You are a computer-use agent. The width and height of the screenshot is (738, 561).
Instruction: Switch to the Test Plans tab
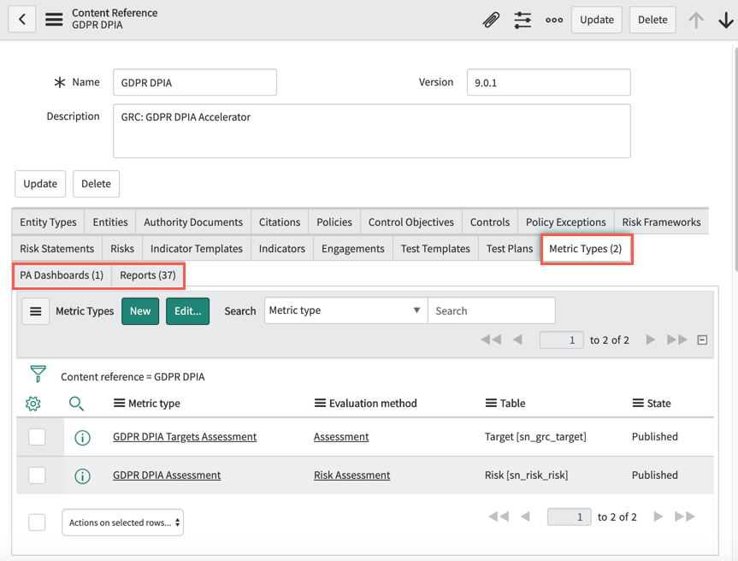pyautogui.click(x=510, y=249)
